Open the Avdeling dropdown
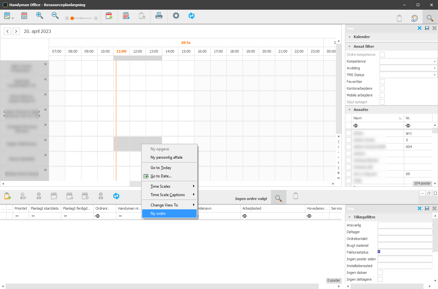 click(x=435, y=68)
